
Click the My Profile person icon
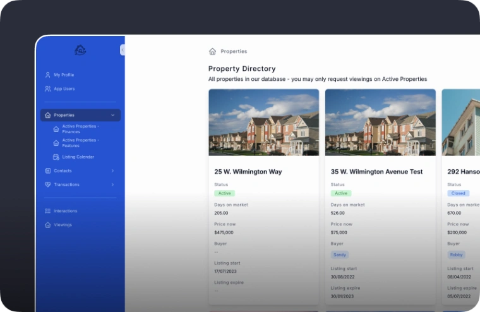pos(48,75)
